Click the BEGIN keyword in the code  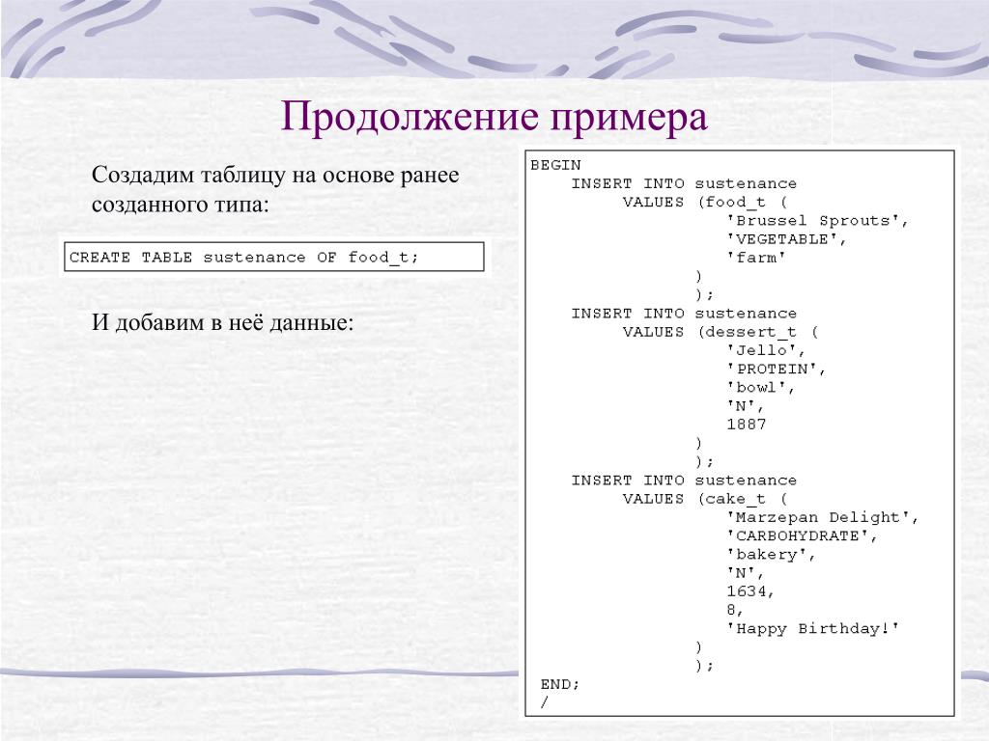(555, 165)
